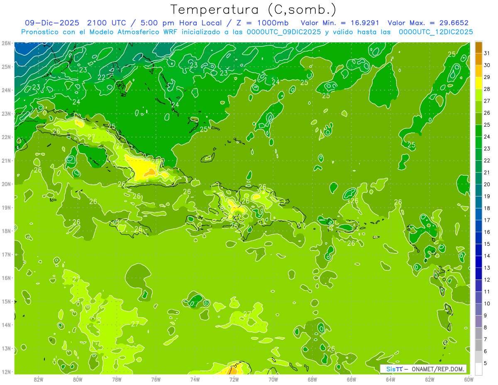This screenshot has width=498, height=385.
Task: Select the '72W' longitude axis label
Action: click(234, 379)
